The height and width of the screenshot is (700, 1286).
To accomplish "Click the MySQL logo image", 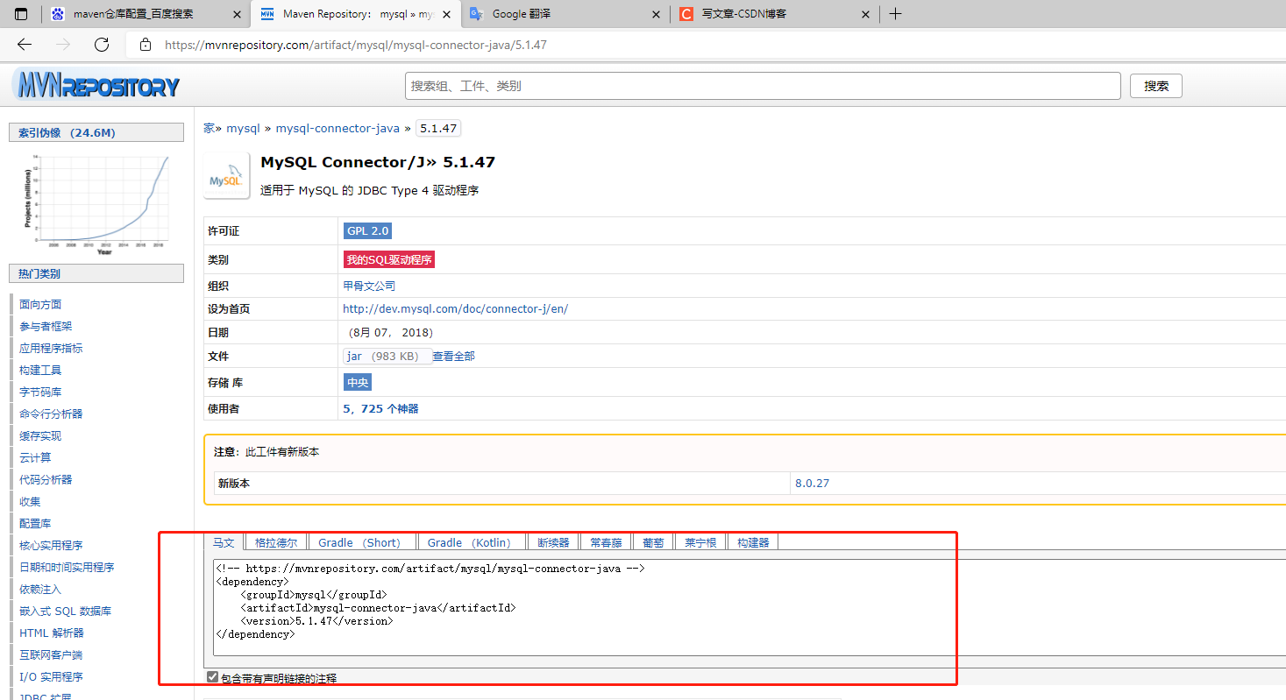I will click(225, 175).
